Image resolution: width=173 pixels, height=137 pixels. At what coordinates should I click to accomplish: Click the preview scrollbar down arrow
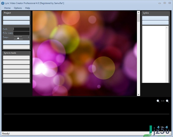click(138, 94)
